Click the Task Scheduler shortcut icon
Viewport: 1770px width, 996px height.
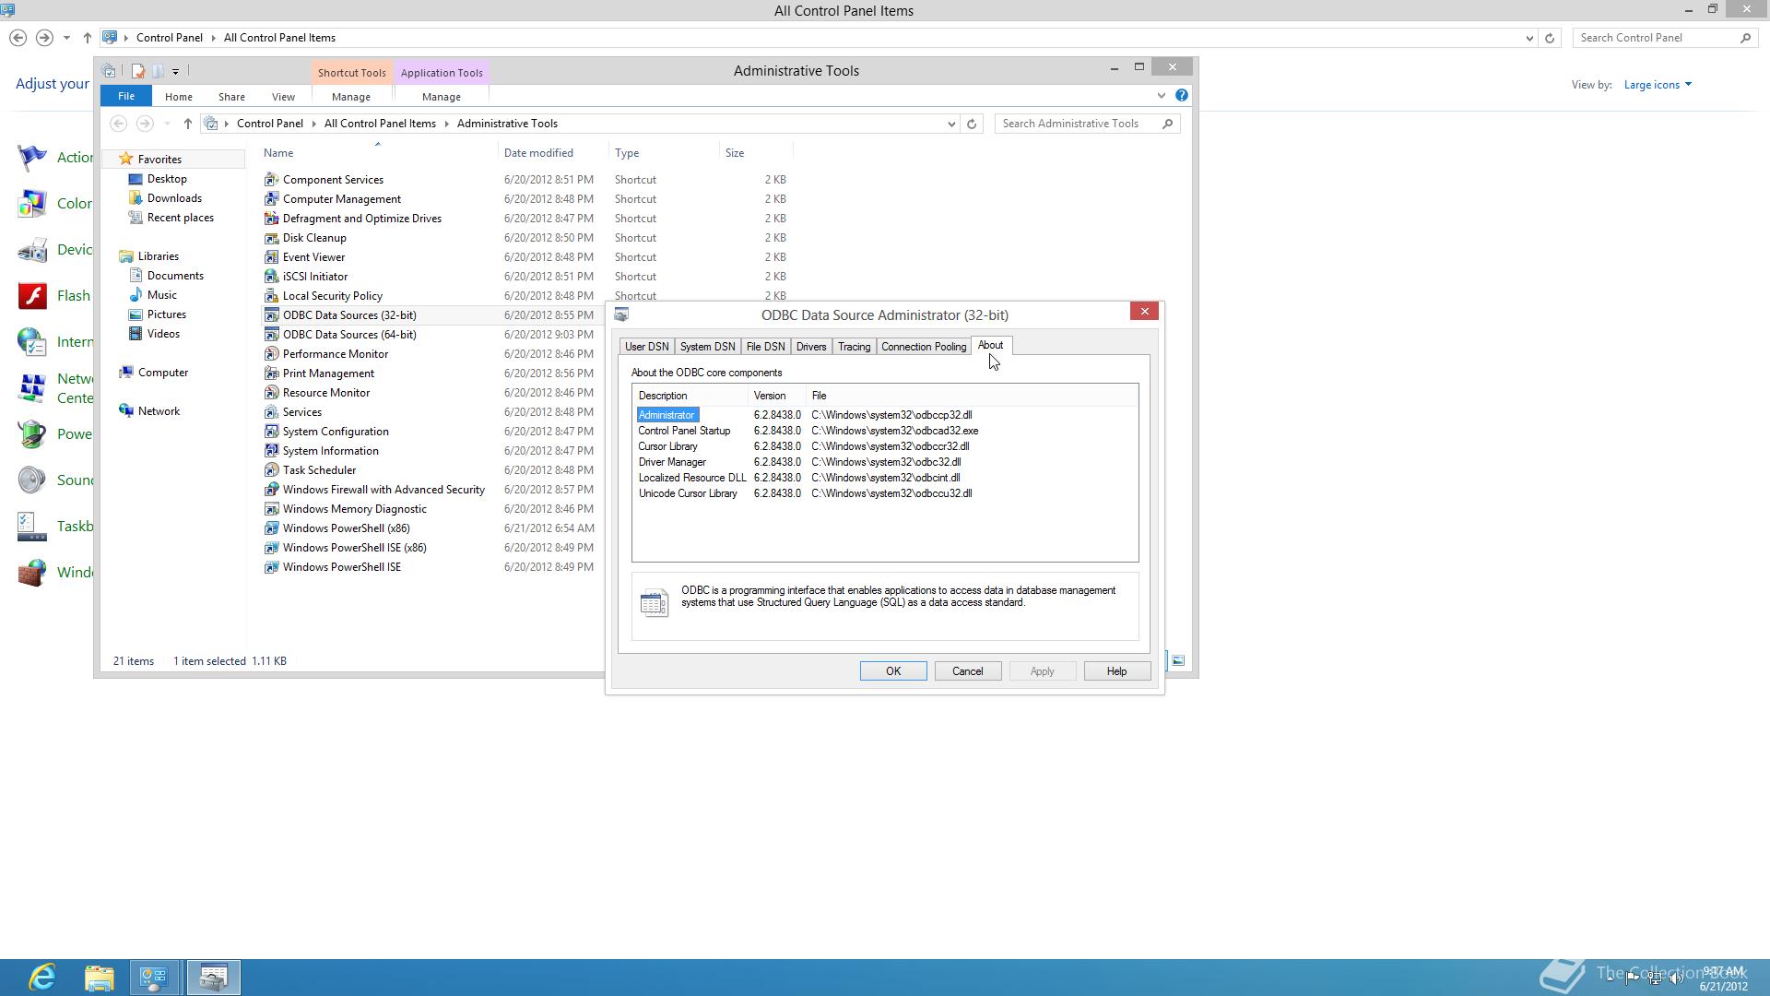271,470
